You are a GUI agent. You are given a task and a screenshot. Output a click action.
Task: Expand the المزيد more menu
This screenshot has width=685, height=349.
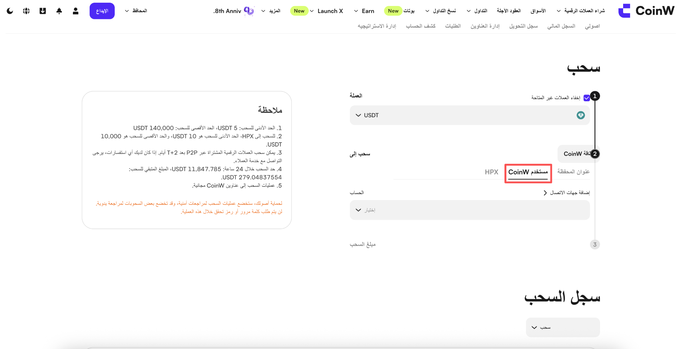[x=271, y=11]
